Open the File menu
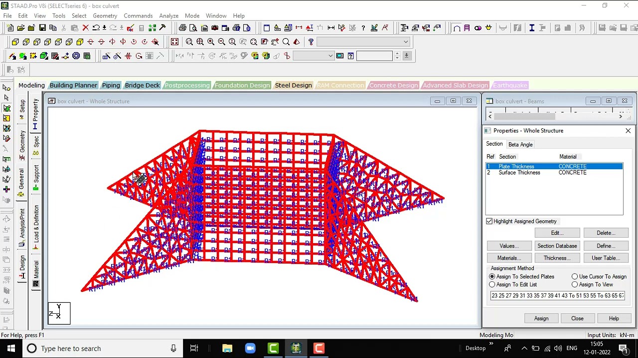 coord(7,15)
